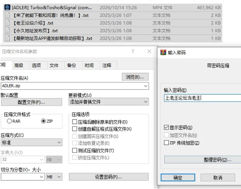This screenshot has height=189, width=241.
Task: Click text file icon for 来了就能下载和观看
Action: (7, 15)
